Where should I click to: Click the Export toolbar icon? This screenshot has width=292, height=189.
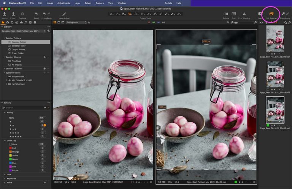13,14
